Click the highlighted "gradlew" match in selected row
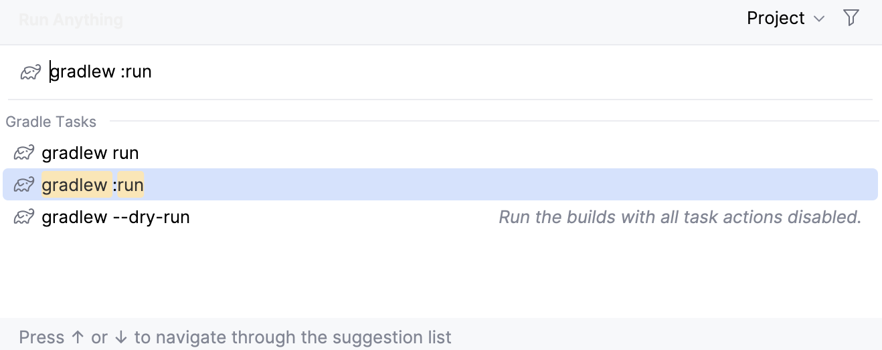The image size is (882, 350). tap(74, 184)
